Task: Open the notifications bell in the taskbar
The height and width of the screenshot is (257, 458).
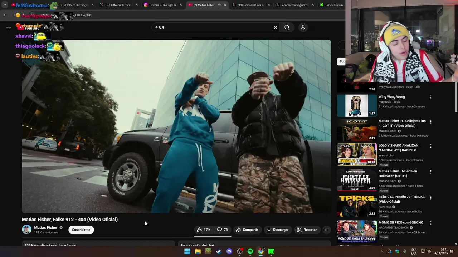Action: [x=452, y=251]
